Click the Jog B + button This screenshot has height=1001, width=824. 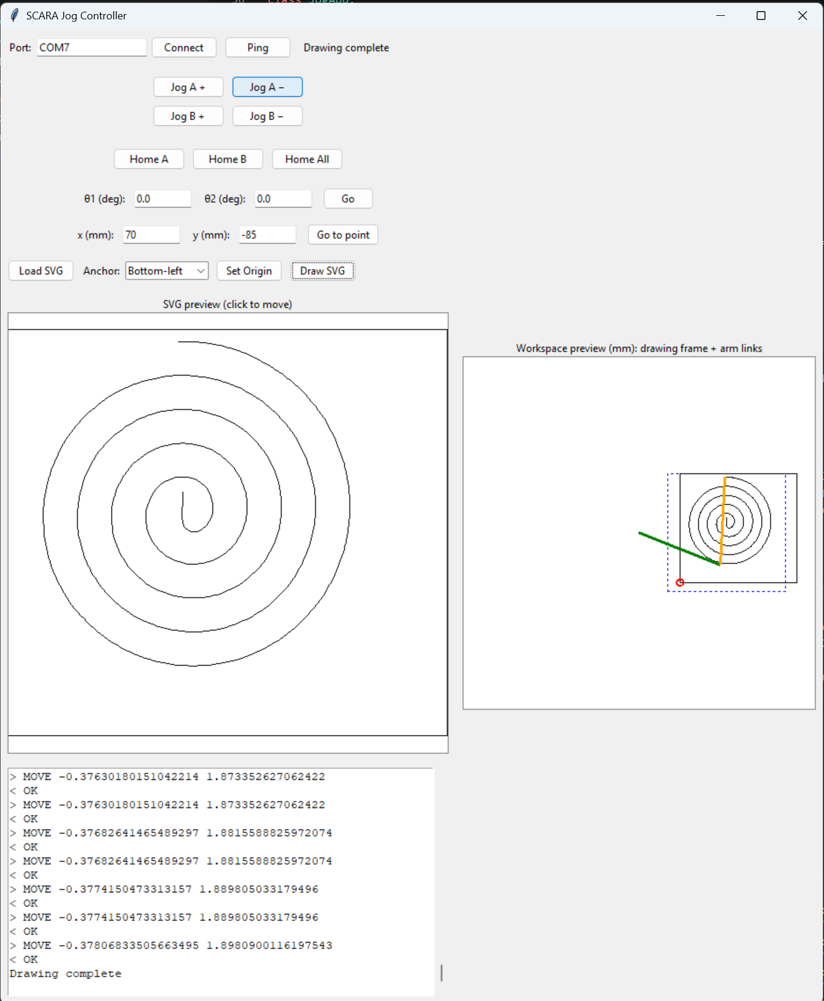point(188,116)
